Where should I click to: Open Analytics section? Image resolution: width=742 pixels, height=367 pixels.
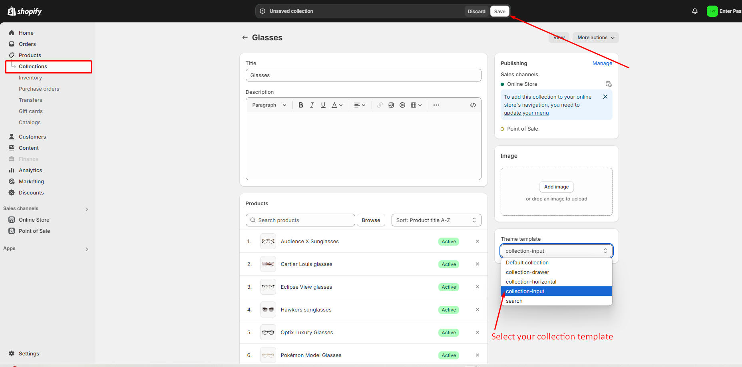pyautogui.click(x=30, y=170)
